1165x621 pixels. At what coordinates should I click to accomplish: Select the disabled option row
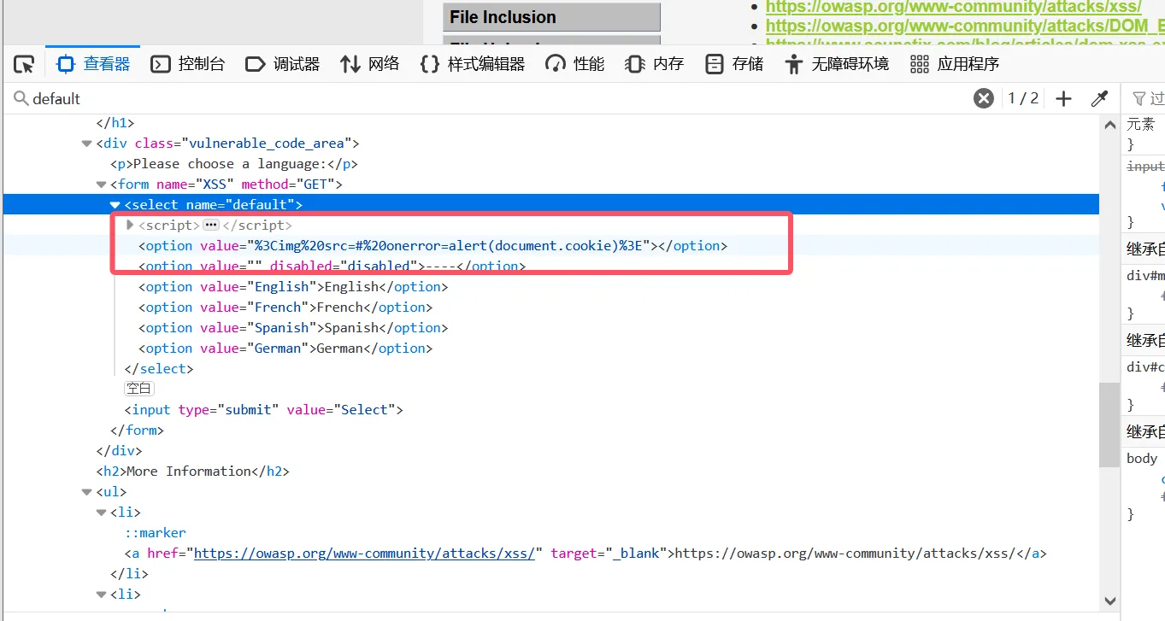(551, 267)
